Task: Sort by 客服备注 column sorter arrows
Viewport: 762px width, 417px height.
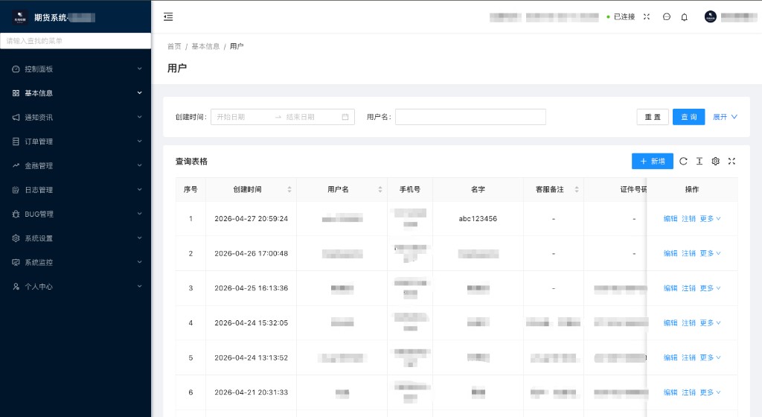Action: [x=577, y=190]
